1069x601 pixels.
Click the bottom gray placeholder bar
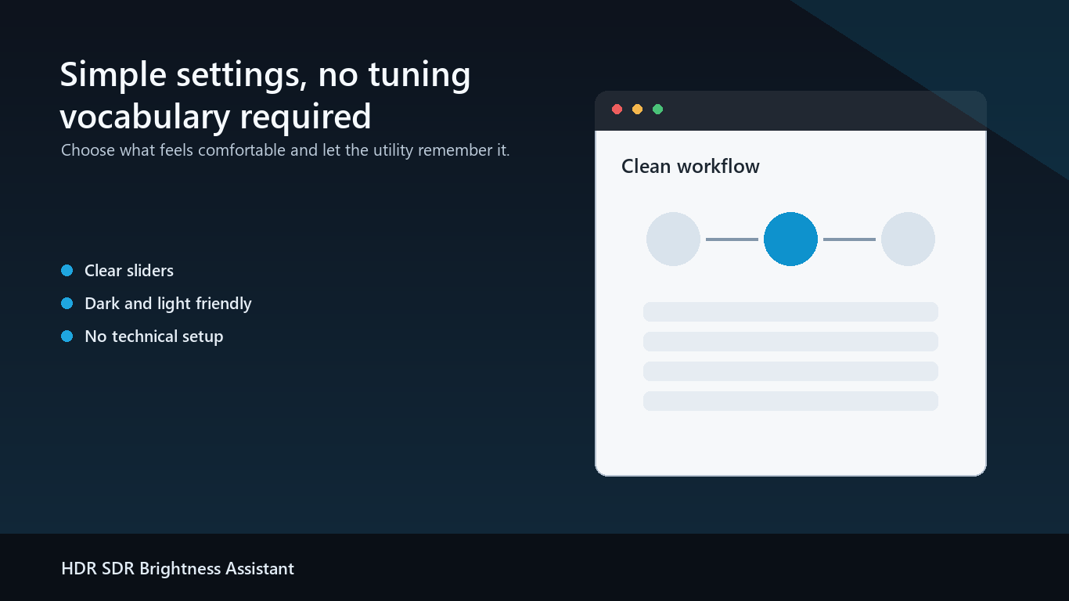[790, 401]
